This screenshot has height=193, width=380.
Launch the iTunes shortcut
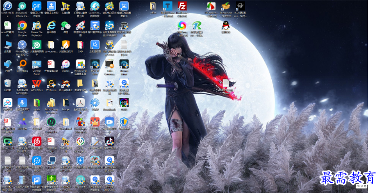coord(66,64)
